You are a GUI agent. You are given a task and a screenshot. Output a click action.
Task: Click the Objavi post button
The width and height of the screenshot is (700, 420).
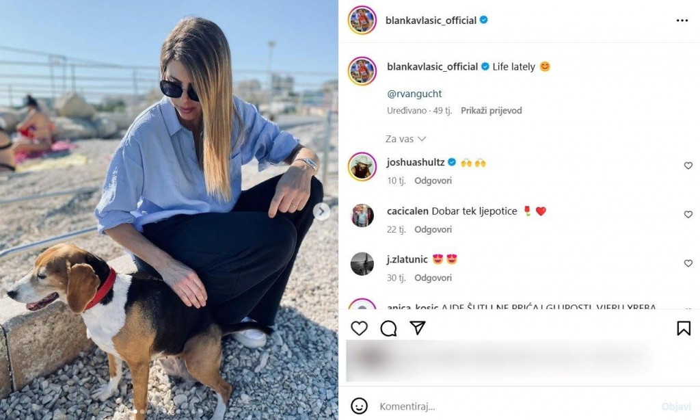tap(676, 406)
